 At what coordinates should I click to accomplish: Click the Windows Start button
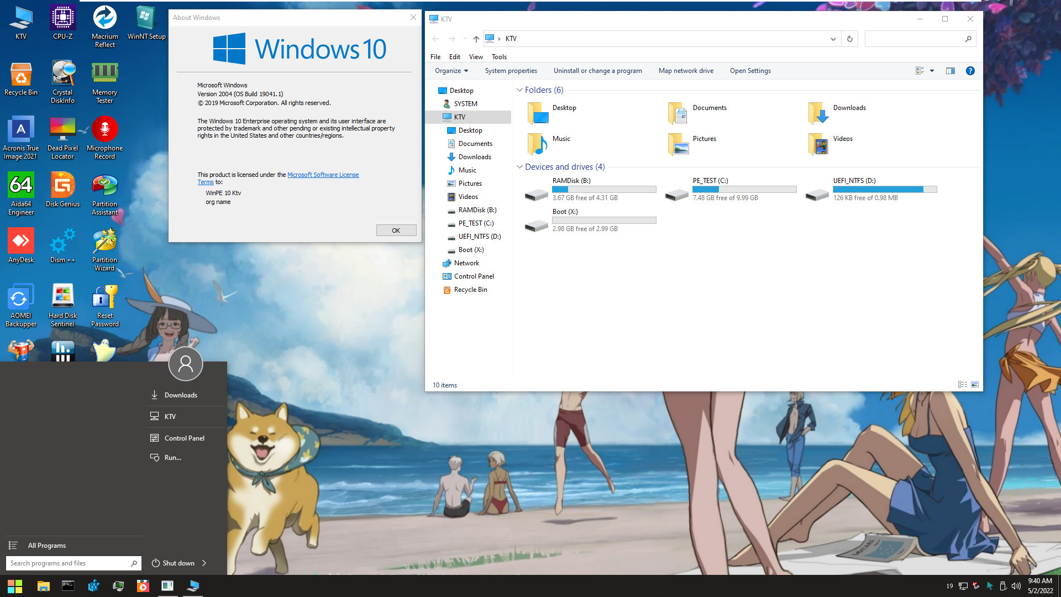click(15, 586)
